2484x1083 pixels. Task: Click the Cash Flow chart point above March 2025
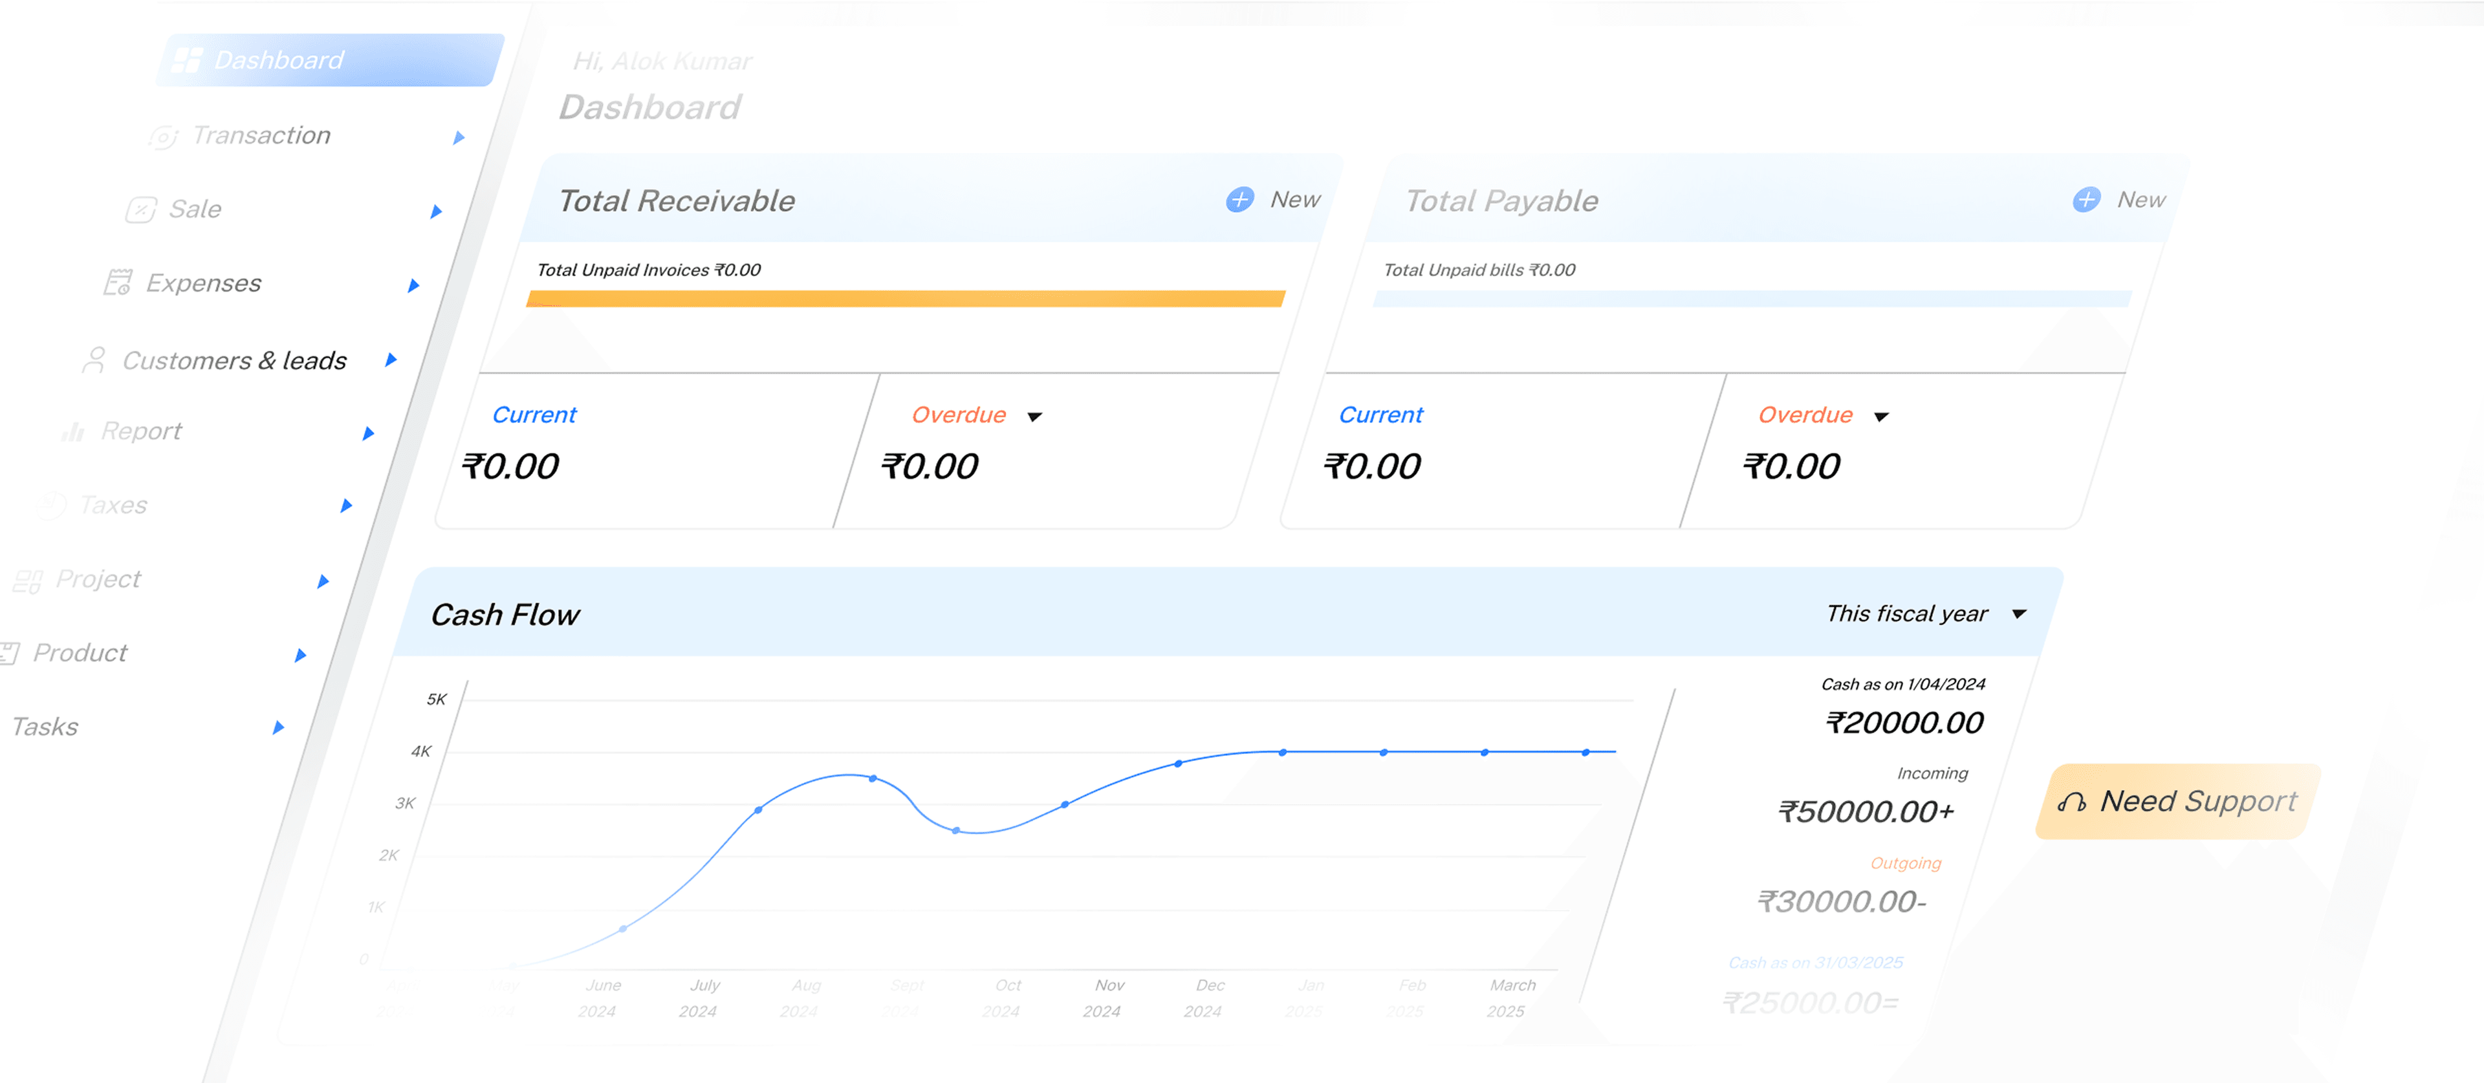coord(1585,753)
